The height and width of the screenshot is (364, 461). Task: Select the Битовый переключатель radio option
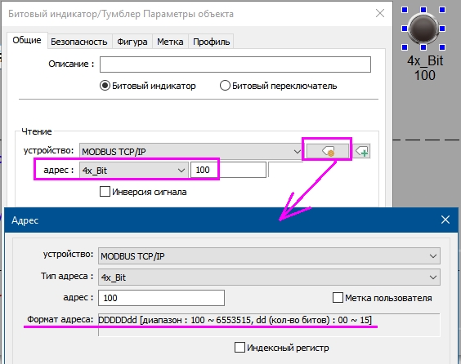click(x=225, y=86)
